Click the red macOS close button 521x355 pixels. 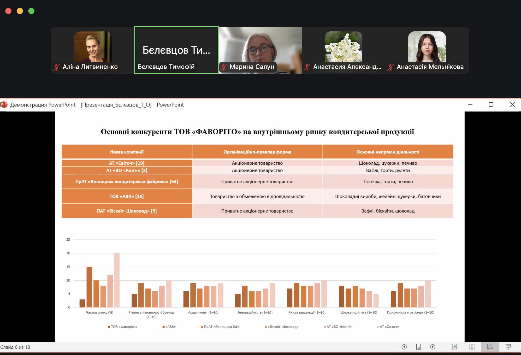coord(8,11)
